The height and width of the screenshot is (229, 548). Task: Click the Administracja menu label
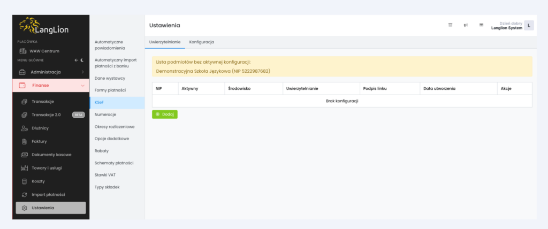pos(46,72)
